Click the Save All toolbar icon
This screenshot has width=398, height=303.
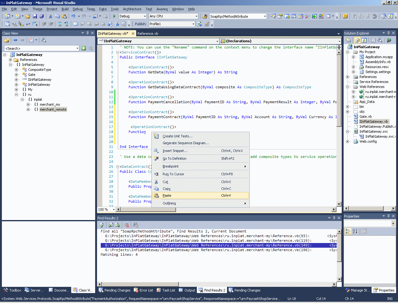point(41,16)
